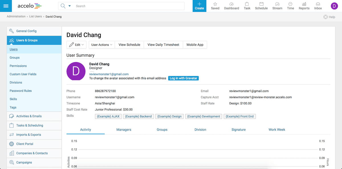
Task: Switch to the Groups tab
Action: 162,130
